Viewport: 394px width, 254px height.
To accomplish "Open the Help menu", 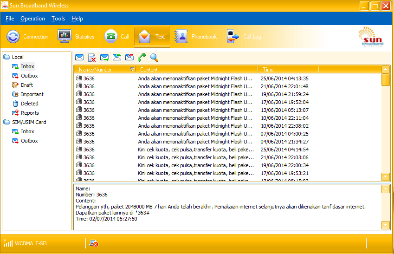I will click(77, 19).
